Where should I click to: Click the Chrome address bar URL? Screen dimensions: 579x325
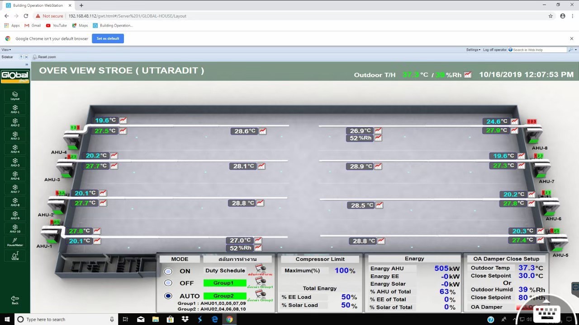point(128,16)
